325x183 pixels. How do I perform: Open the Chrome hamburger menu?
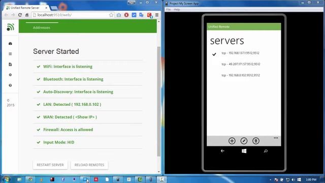157,15
